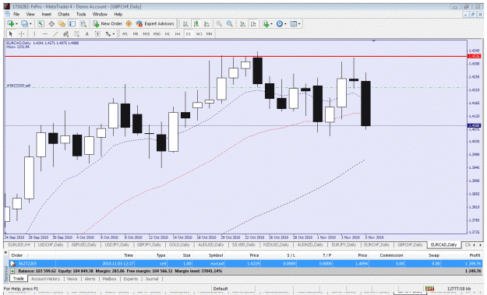This screenshot has width=487, height=295.
Task: Switch to the GOLD,Daily chart tab
Action: (179, 244)
